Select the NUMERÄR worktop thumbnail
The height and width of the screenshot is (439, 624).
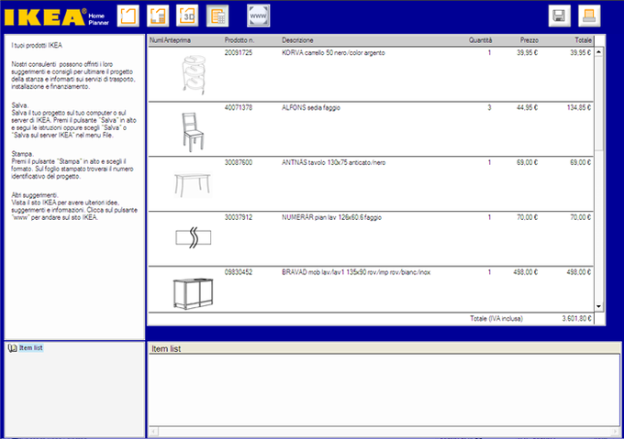(194, 237)
